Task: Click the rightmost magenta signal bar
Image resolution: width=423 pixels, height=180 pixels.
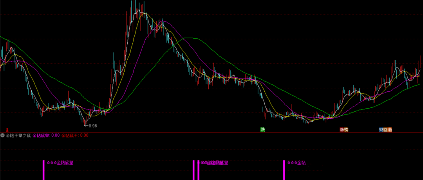Action: (284, 170)
